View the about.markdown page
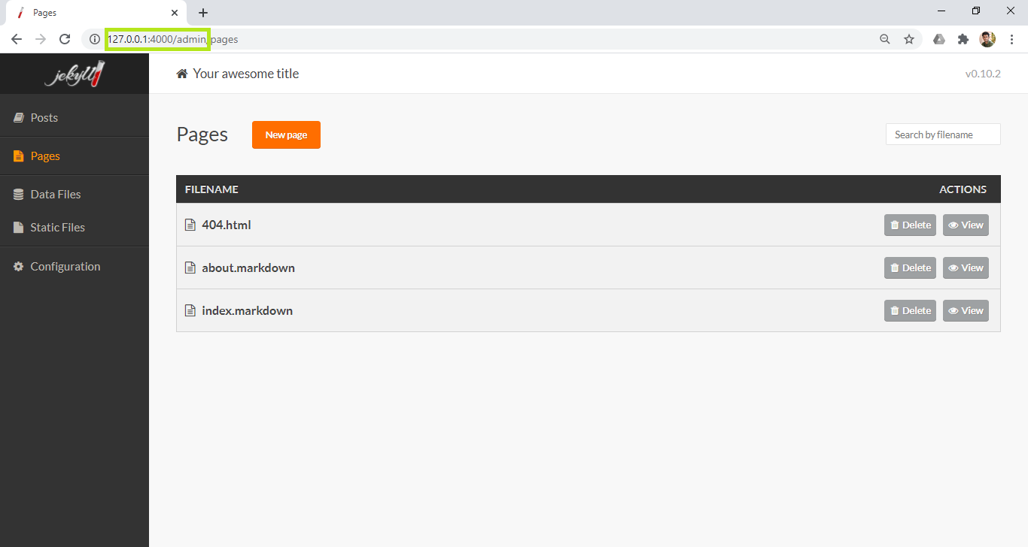Screen dimensions: 1028x547 click(966, 268)
